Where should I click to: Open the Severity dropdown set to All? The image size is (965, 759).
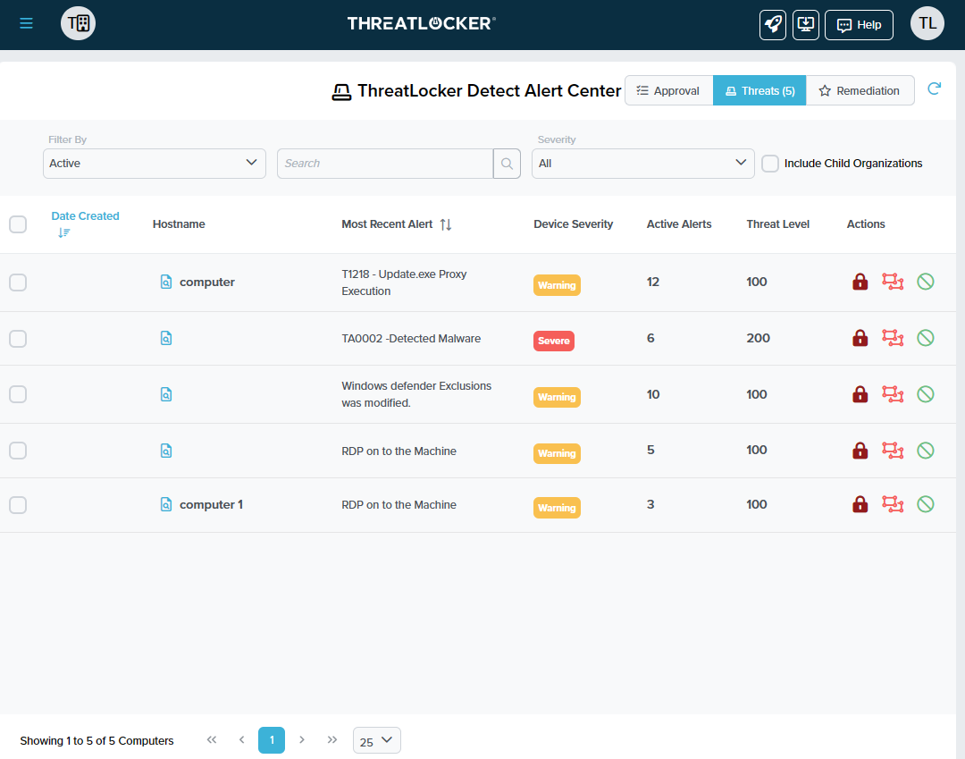[x=642, y=163]
